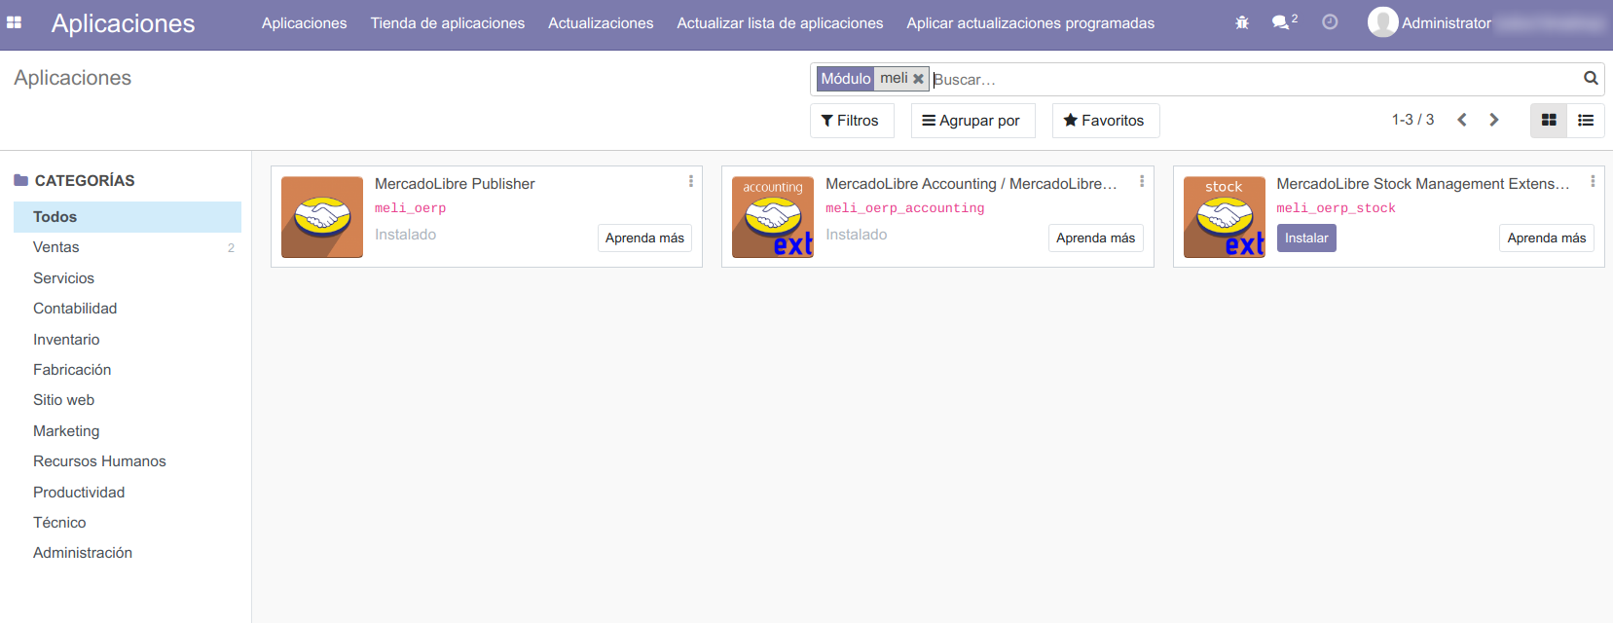Switch to kanban view
The image size is (1613, 623).
(1549, 121)
